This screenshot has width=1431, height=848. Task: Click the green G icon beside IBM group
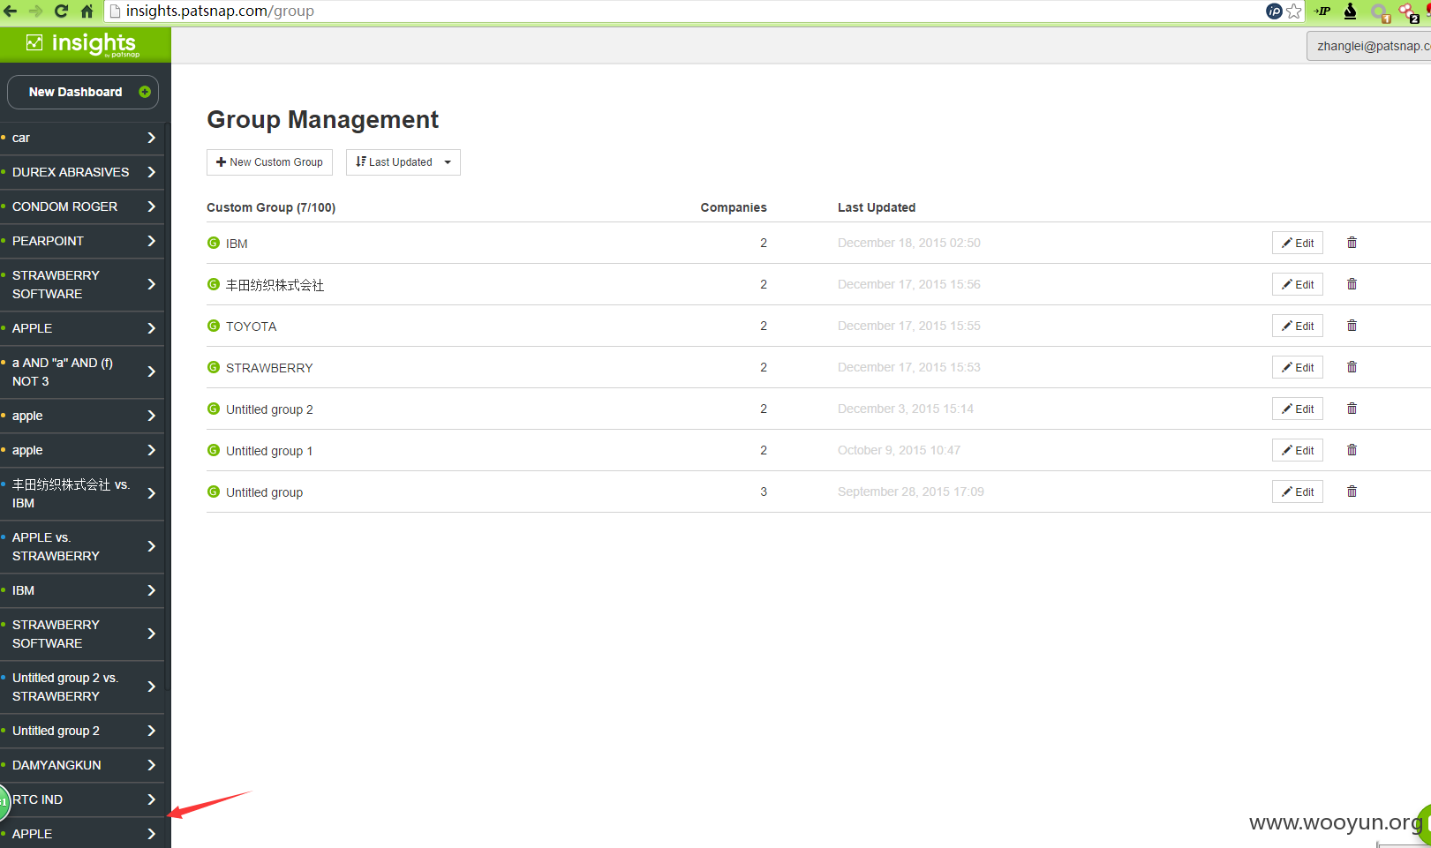tap(214, 243)
